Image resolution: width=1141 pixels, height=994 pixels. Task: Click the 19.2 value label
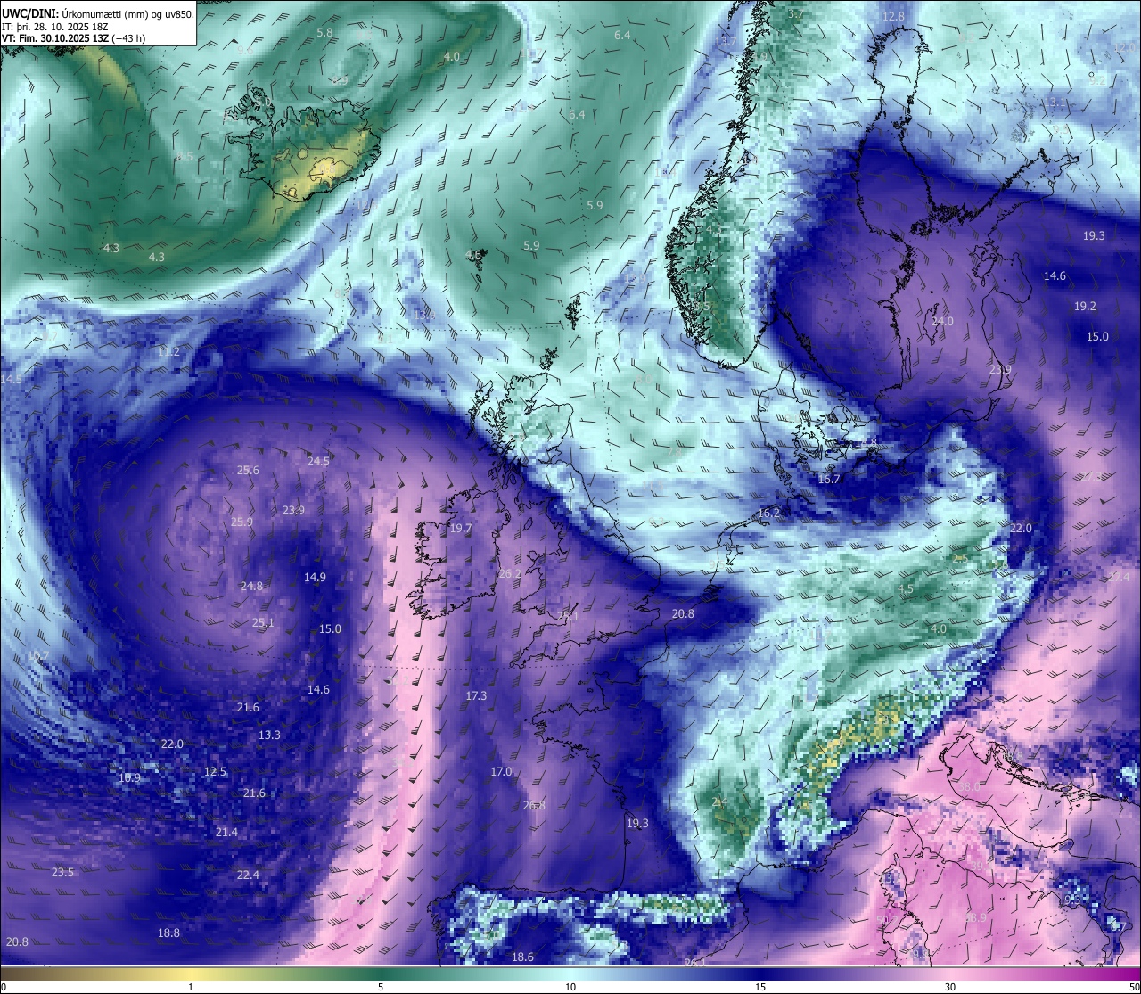1085,306
